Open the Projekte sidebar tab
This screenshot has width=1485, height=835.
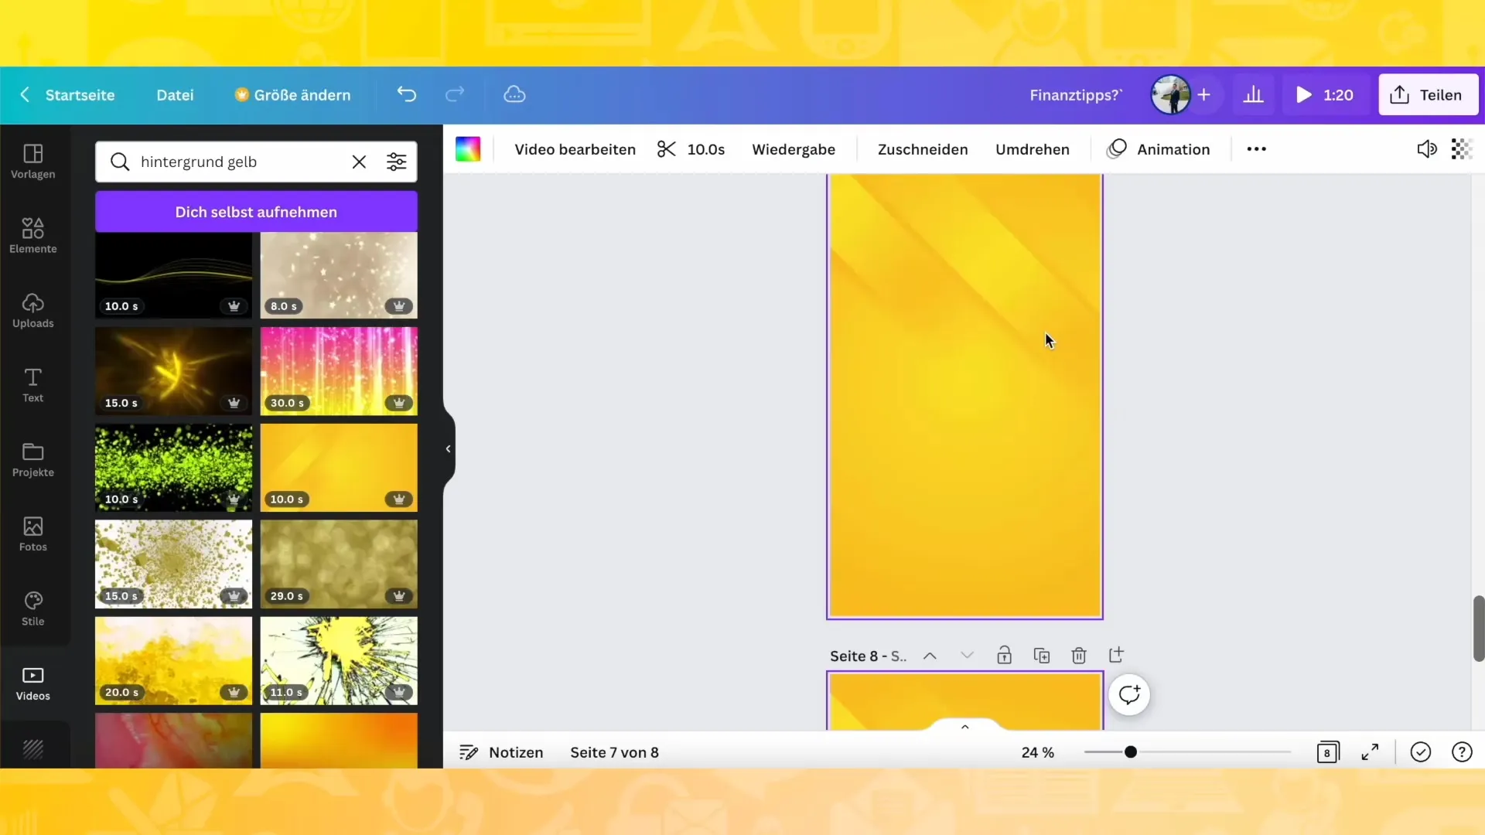coord(32,459)
